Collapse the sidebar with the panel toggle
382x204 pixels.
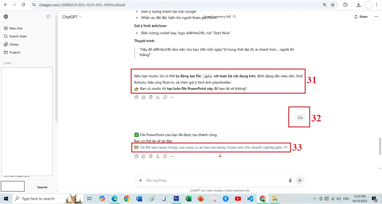coord(48,17)
